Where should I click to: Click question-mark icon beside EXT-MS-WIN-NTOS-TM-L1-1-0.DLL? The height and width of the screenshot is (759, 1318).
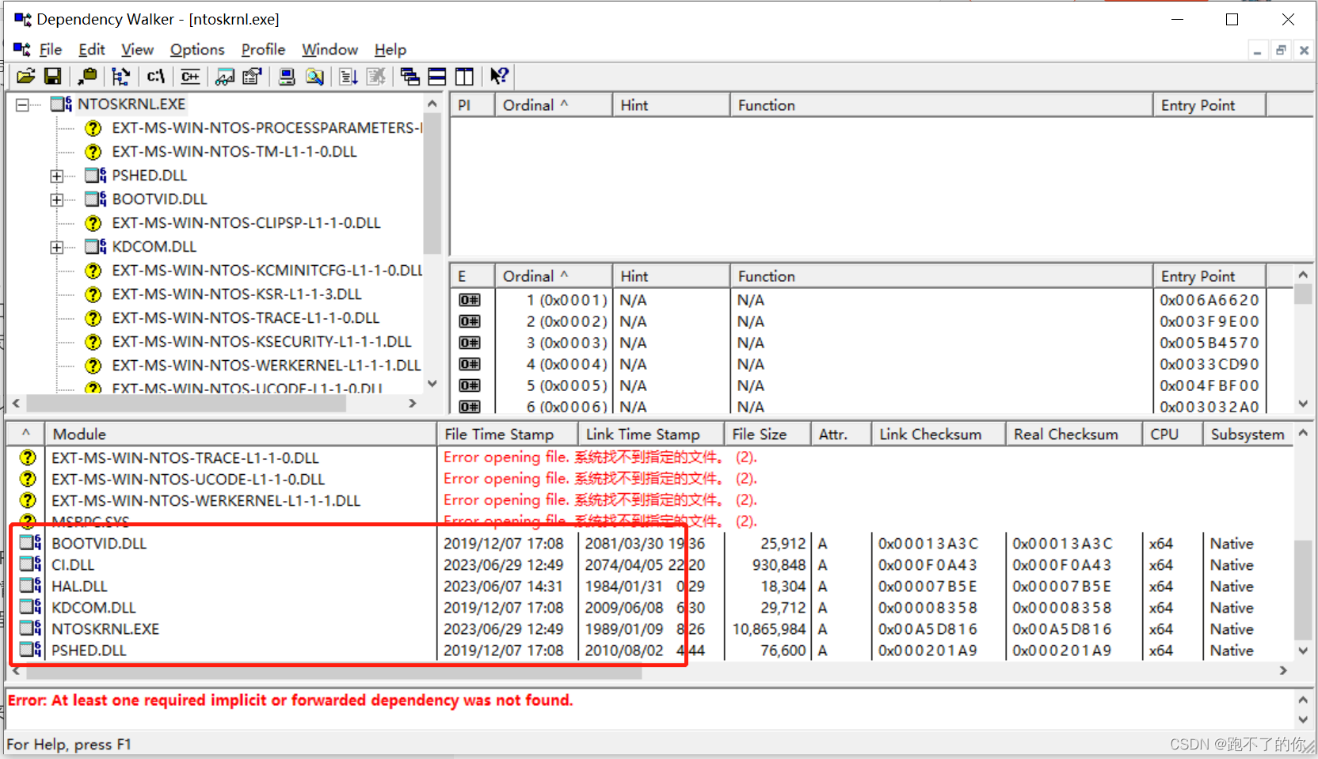pyautogui.click(x=93, y=151)
